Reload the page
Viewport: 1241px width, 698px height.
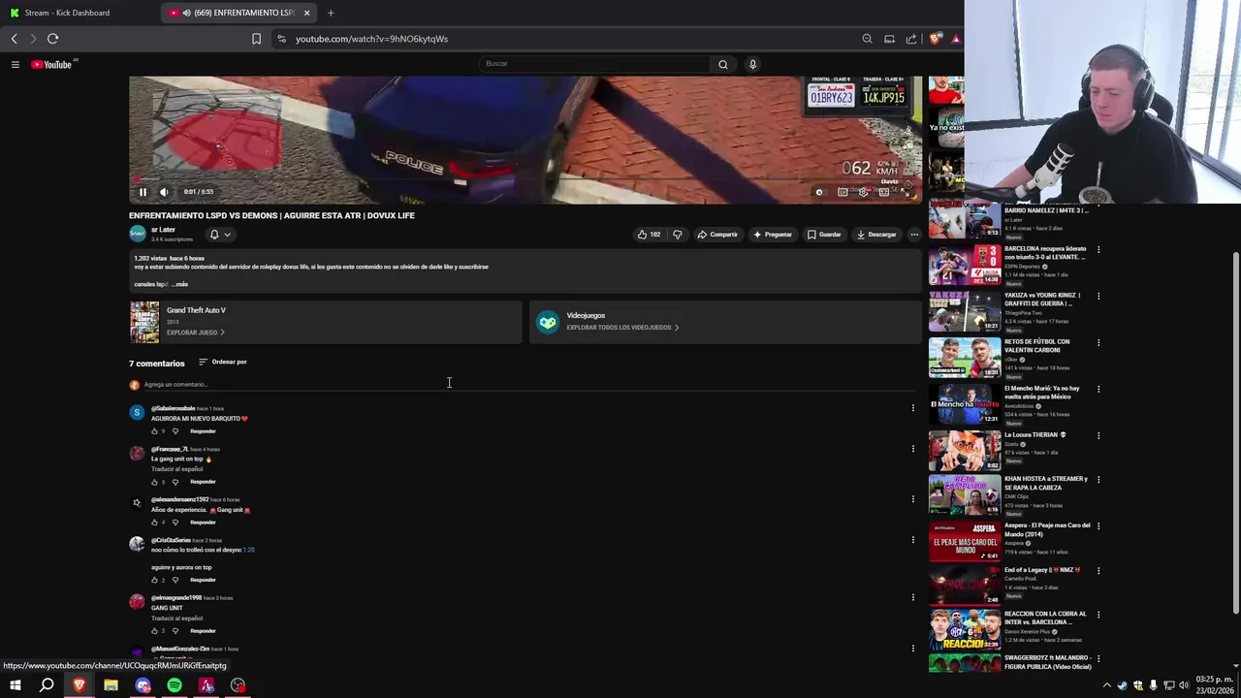pyautogui.click(x=52, y=39)
